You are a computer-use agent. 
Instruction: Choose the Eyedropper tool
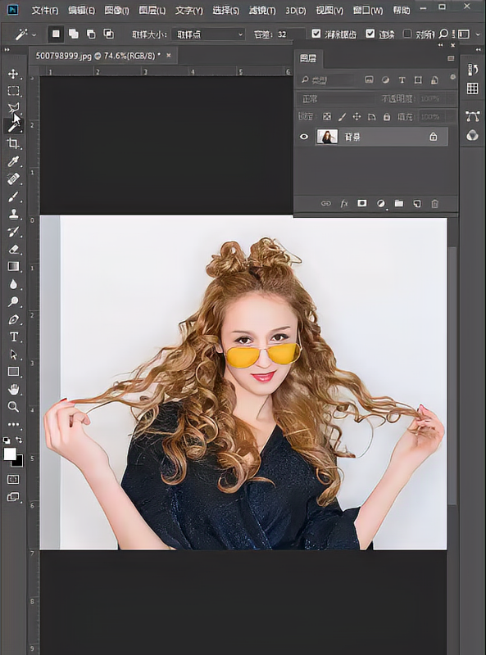[13, 161]
